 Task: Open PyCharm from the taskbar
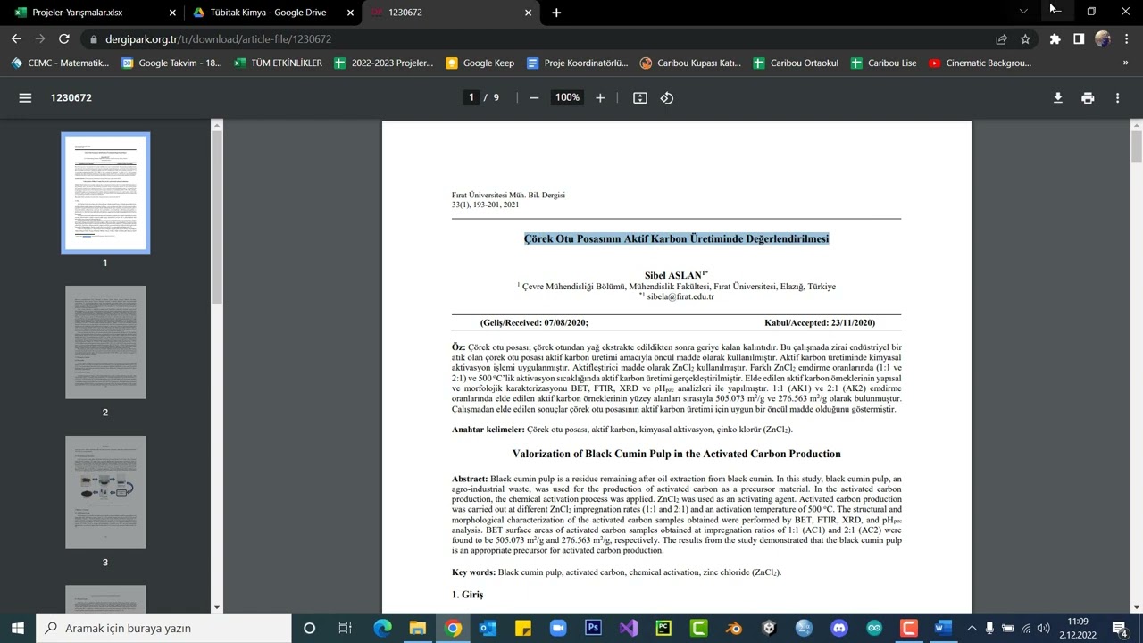(663, 628)
